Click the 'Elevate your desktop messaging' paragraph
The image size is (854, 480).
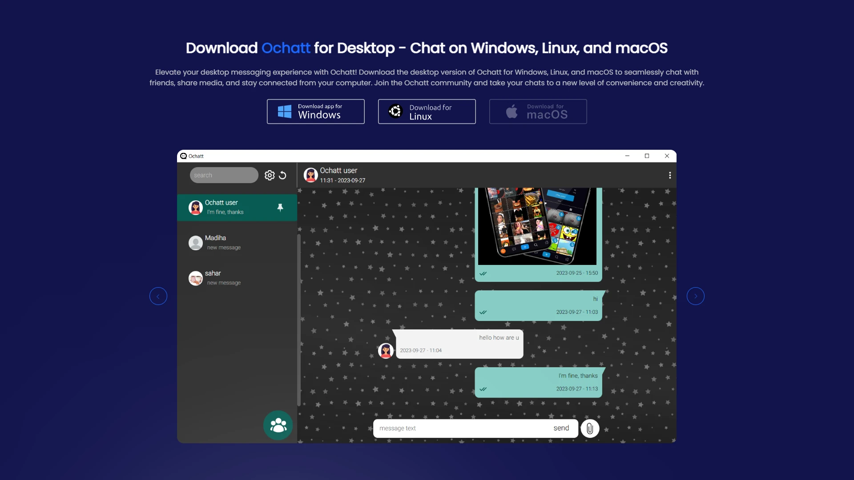click(427, 77)
